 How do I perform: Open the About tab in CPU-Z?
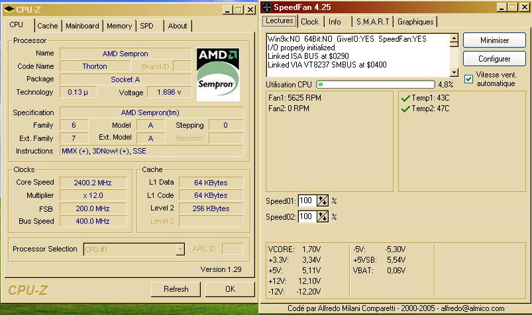click(178, 26)
